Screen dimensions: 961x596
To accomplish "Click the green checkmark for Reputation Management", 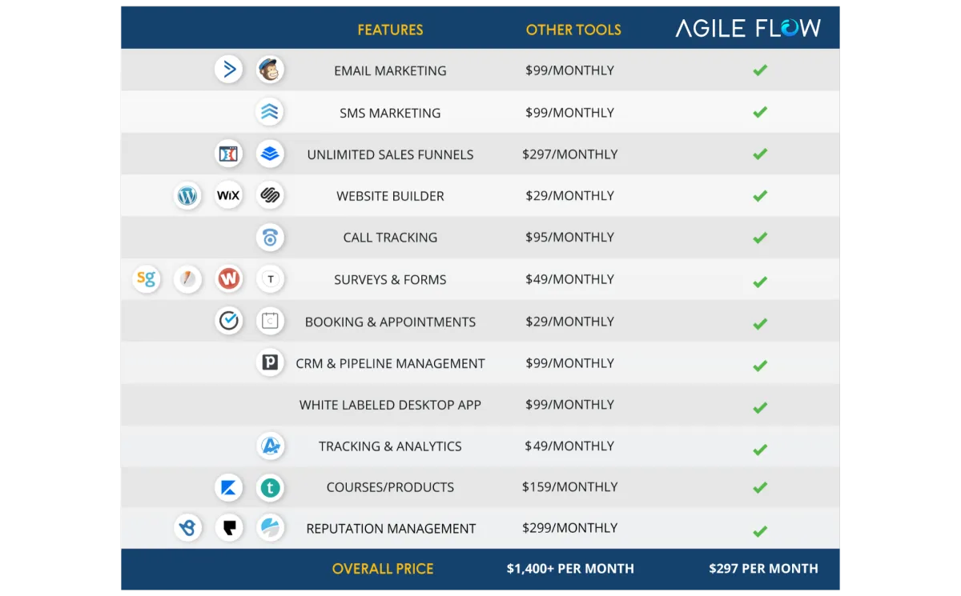I will [x=760, y=531].
